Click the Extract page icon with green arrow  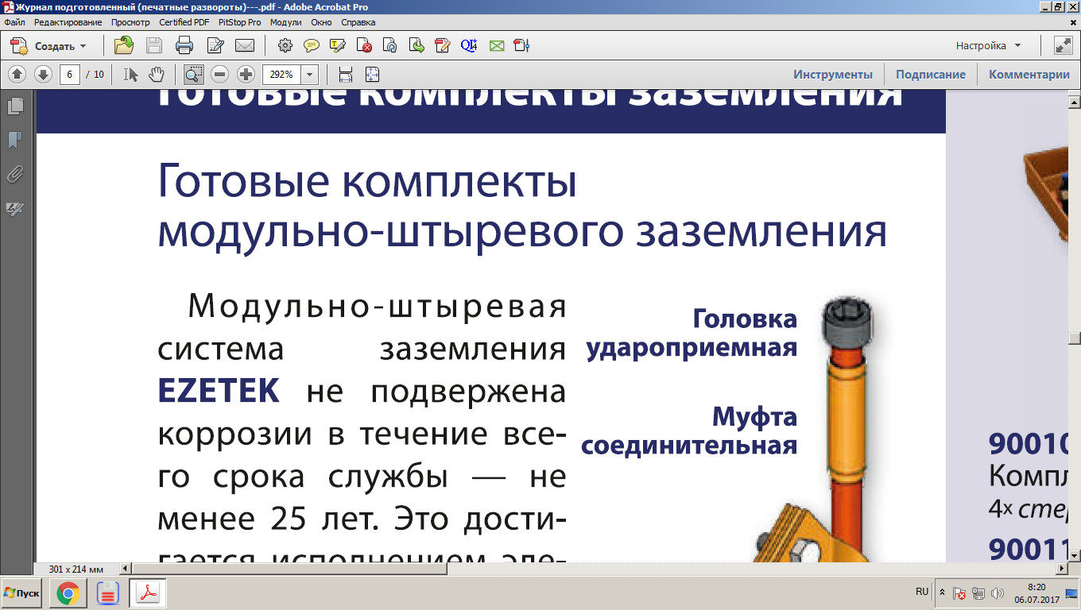point(417,45)
